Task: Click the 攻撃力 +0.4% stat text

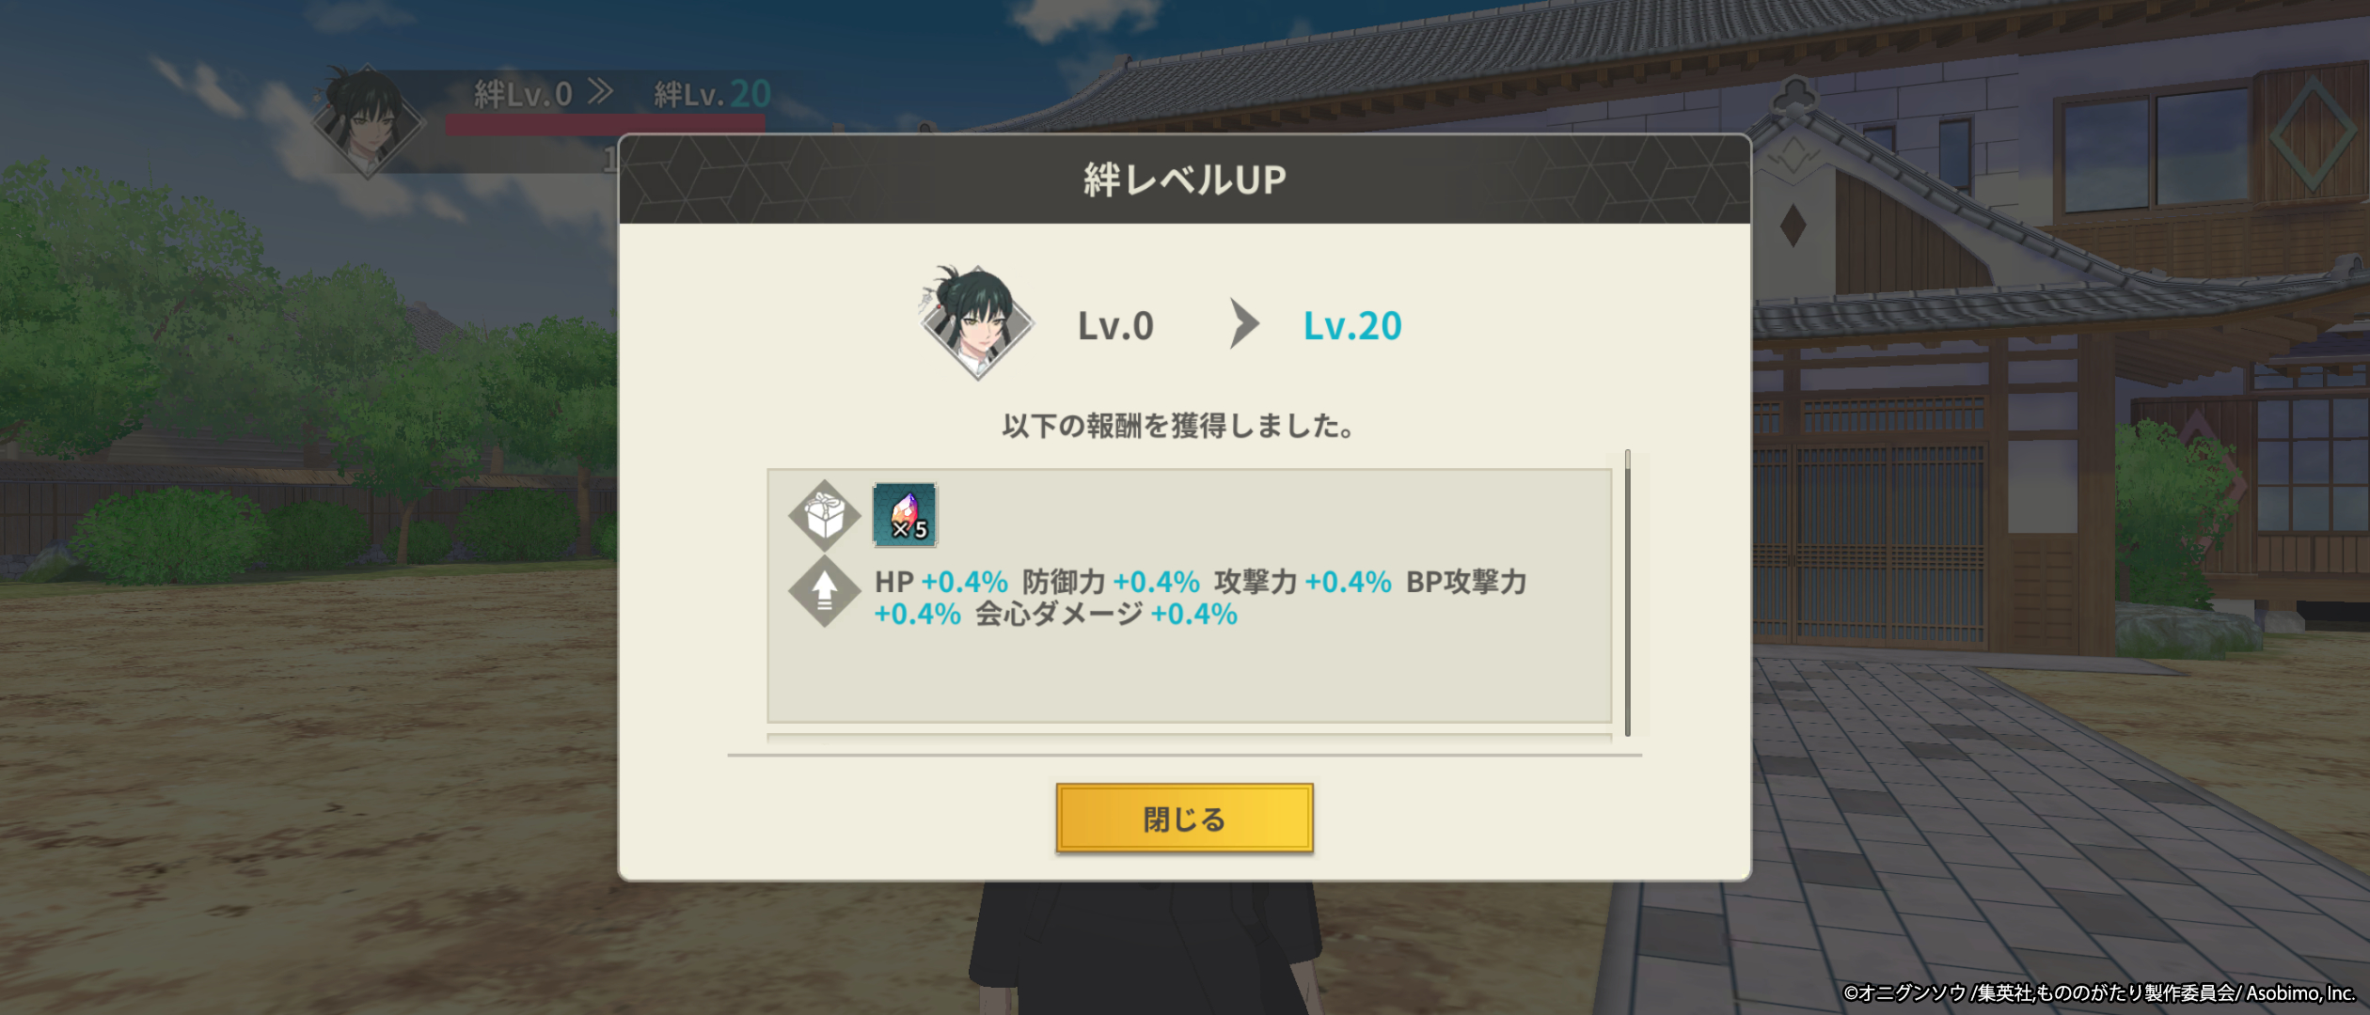Action: [x=1303, y=582]
